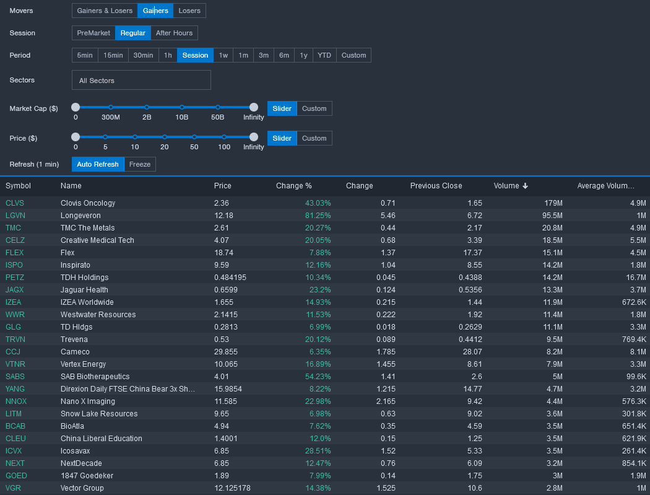Click the 20 stop on Price slider
The image size is (650, 495).
click(x=165, y=137)
